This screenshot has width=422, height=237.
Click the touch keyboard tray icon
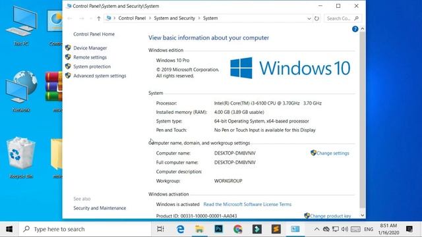point(355,229)
